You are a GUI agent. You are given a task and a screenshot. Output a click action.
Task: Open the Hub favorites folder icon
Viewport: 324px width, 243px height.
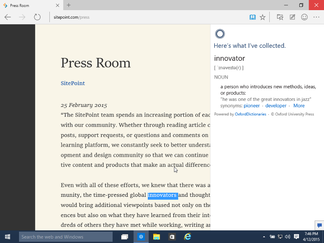(x=280, y=17)
